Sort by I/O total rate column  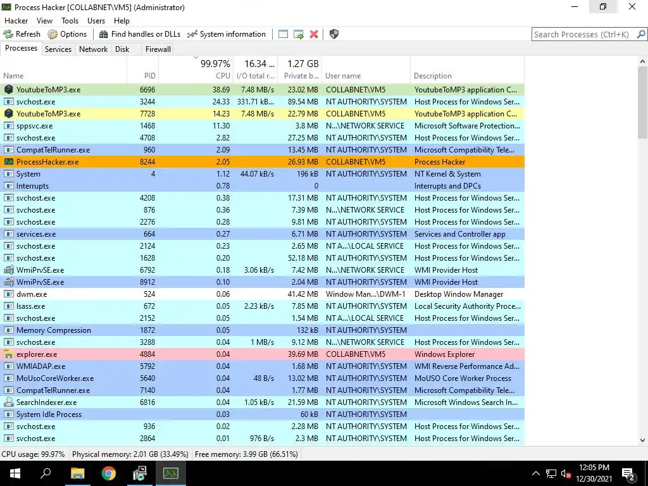tap(256, 70)
